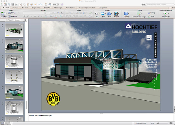175x125 pixels.
Task: Switch to the Tabellen tab
Action: 25,8
